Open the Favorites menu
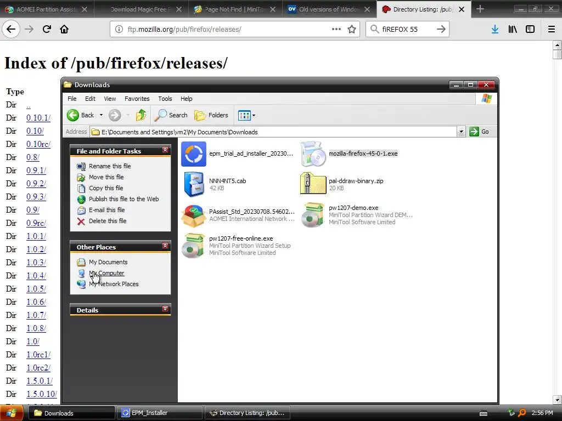 pos(137,99)
